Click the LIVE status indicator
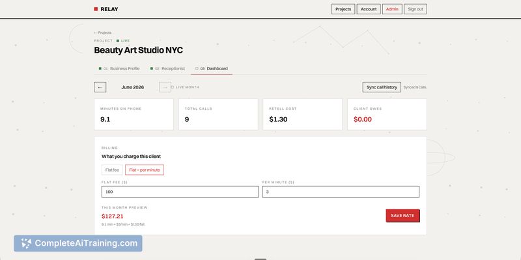Viewport: 521px width, 260px height. [x=123, y=41]
